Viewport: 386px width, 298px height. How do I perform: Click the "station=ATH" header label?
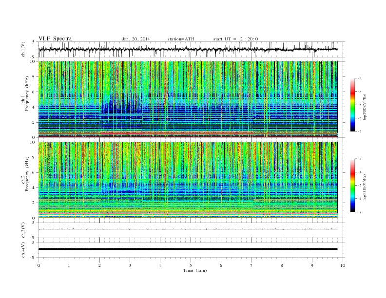pyautogui.click(x=181, y=39)
